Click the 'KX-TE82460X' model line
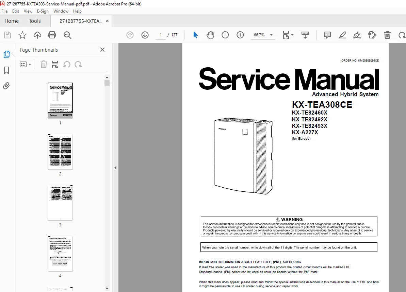The image size is (406, 292). (310, 113)
